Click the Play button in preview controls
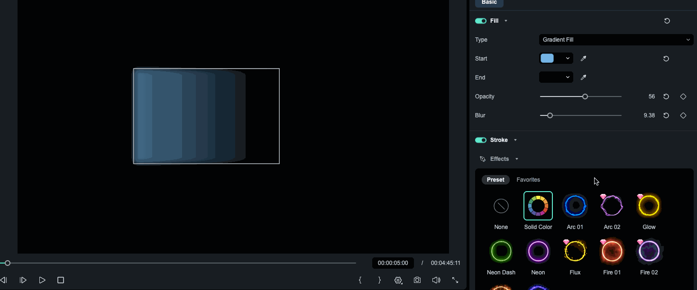 coord(42,280)
